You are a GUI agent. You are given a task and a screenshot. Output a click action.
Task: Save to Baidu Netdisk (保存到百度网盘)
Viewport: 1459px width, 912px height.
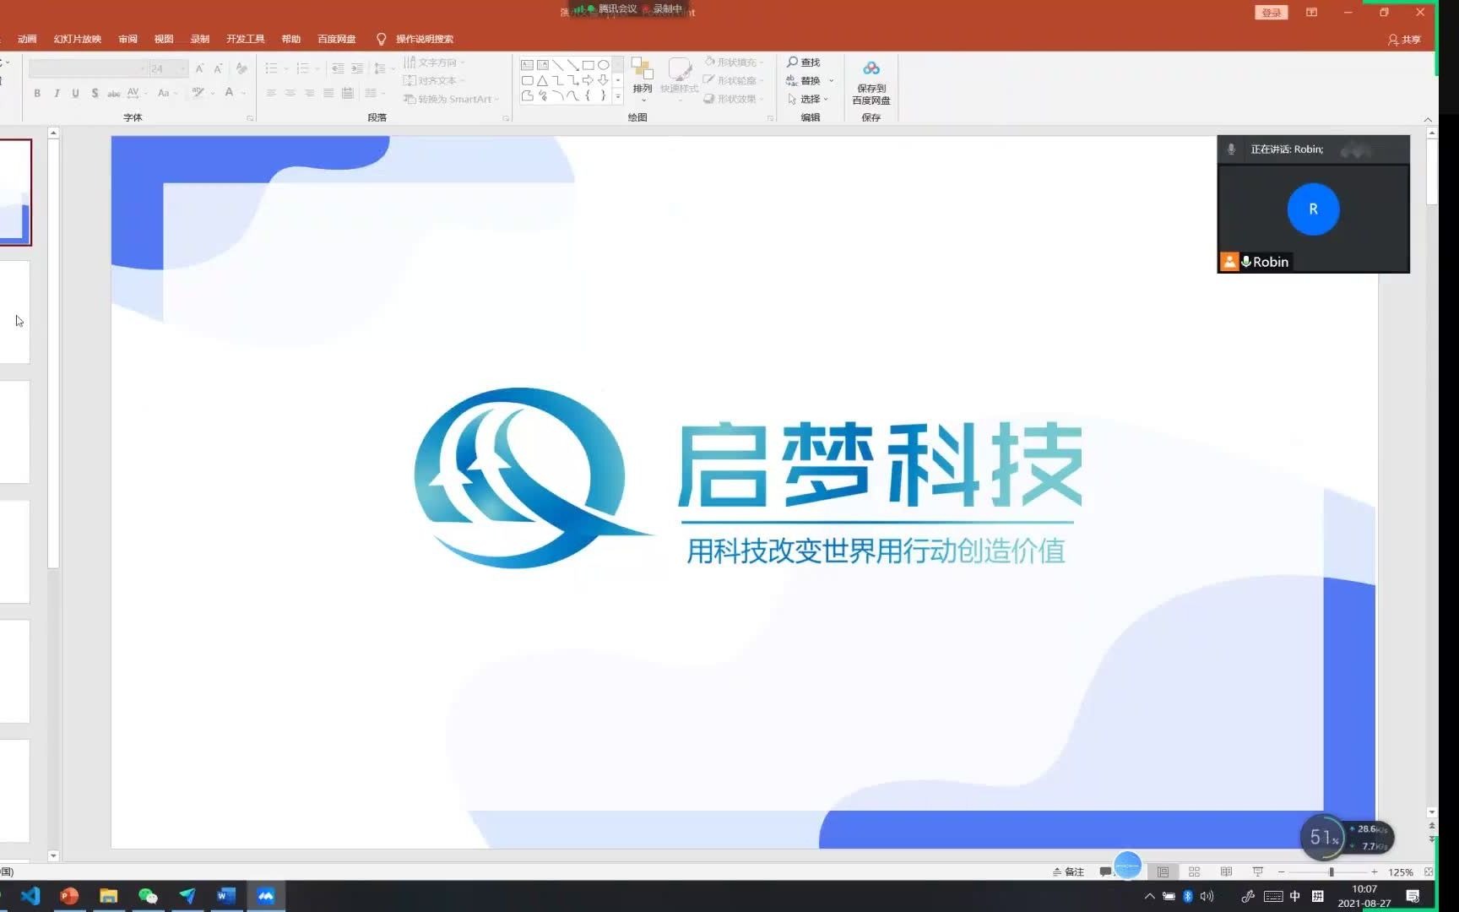[x=871, y=83]
